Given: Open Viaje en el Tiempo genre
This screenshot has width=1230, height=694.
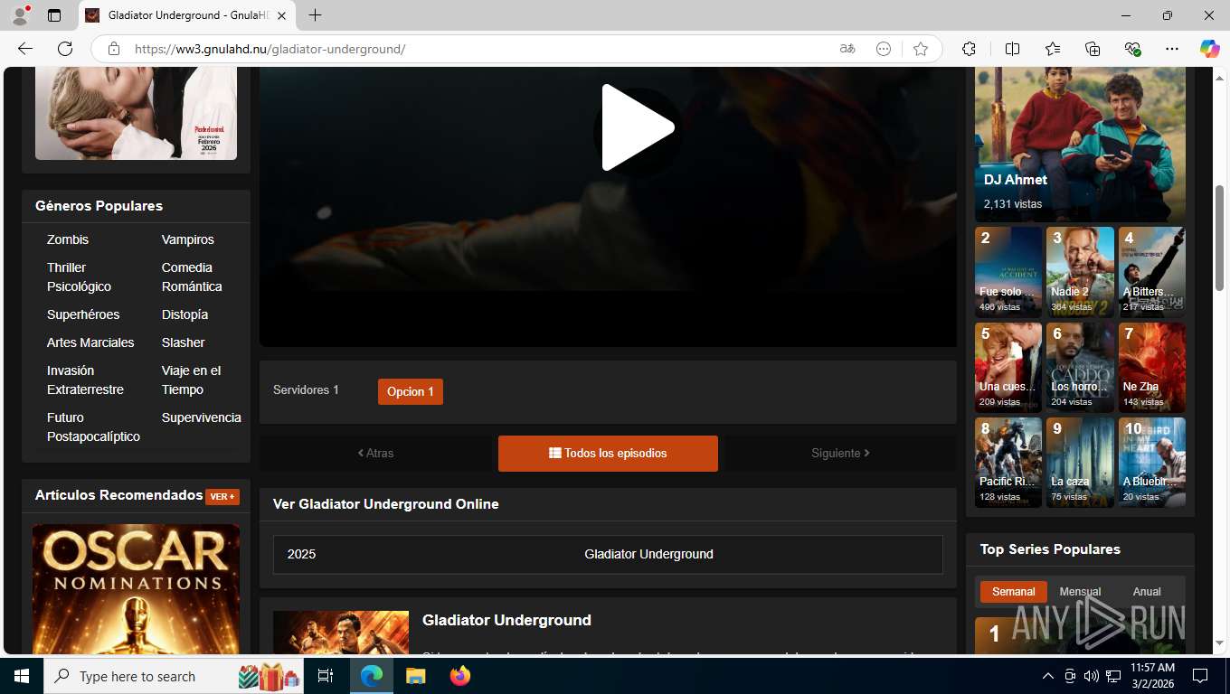Looking at the screenshot, I should tap(191, 380).
